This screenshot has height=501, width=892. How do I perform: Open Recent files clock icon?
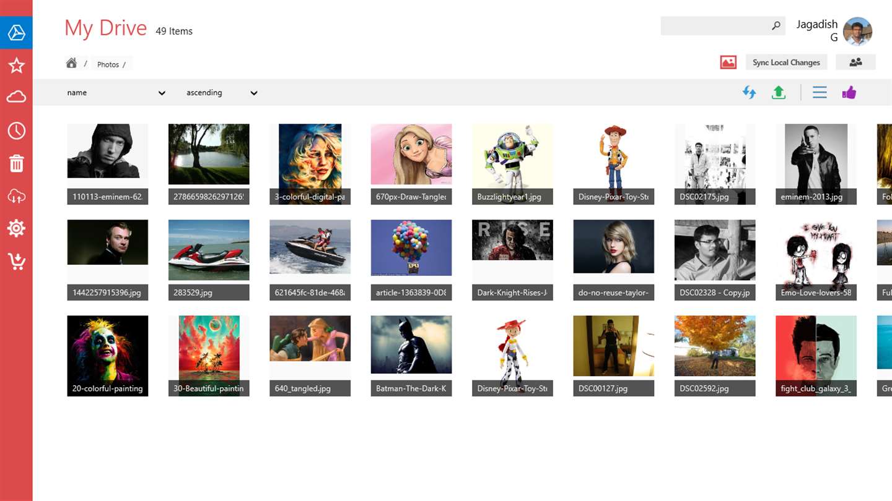(x=16, y=131)
